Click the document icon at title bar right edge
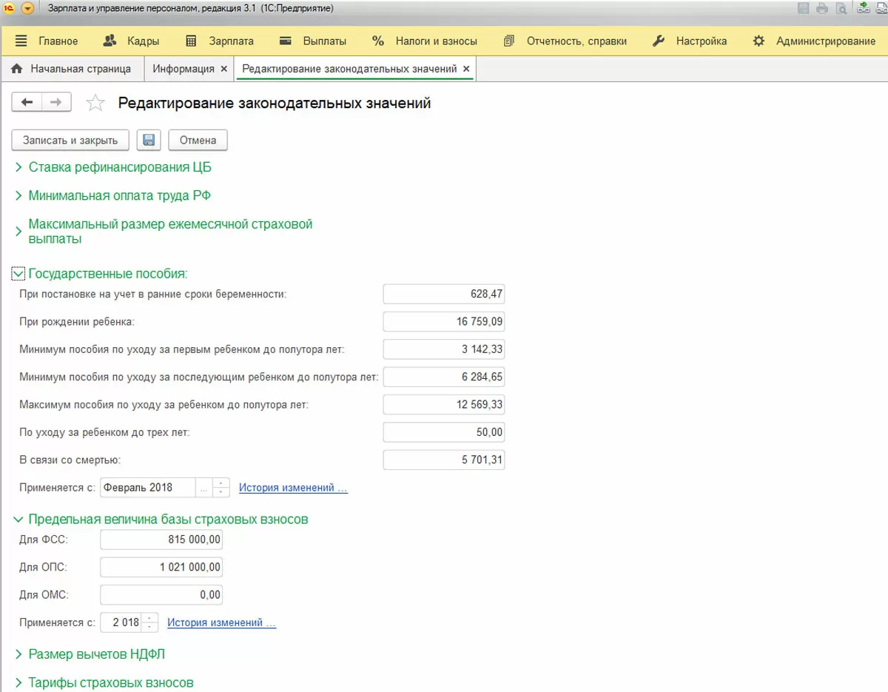Viewport: 888px width, 692px height. point(882,9)
